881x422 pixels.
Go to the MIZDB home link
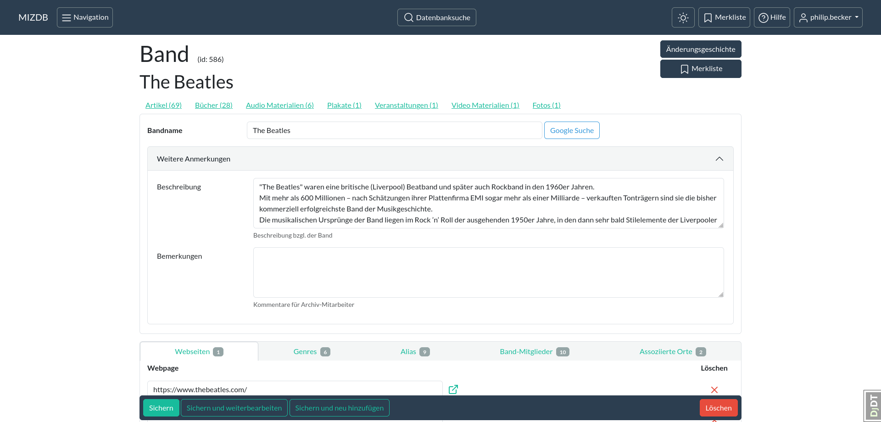[33, 17]
